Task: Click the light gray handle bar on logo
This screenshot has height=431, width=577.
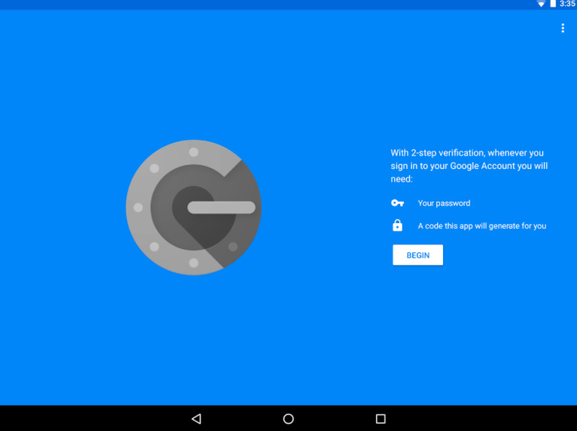Action: coord(221,208)
